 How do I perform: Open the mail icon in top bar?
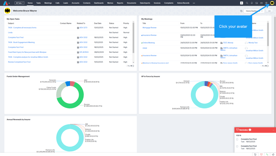point(262,3)
